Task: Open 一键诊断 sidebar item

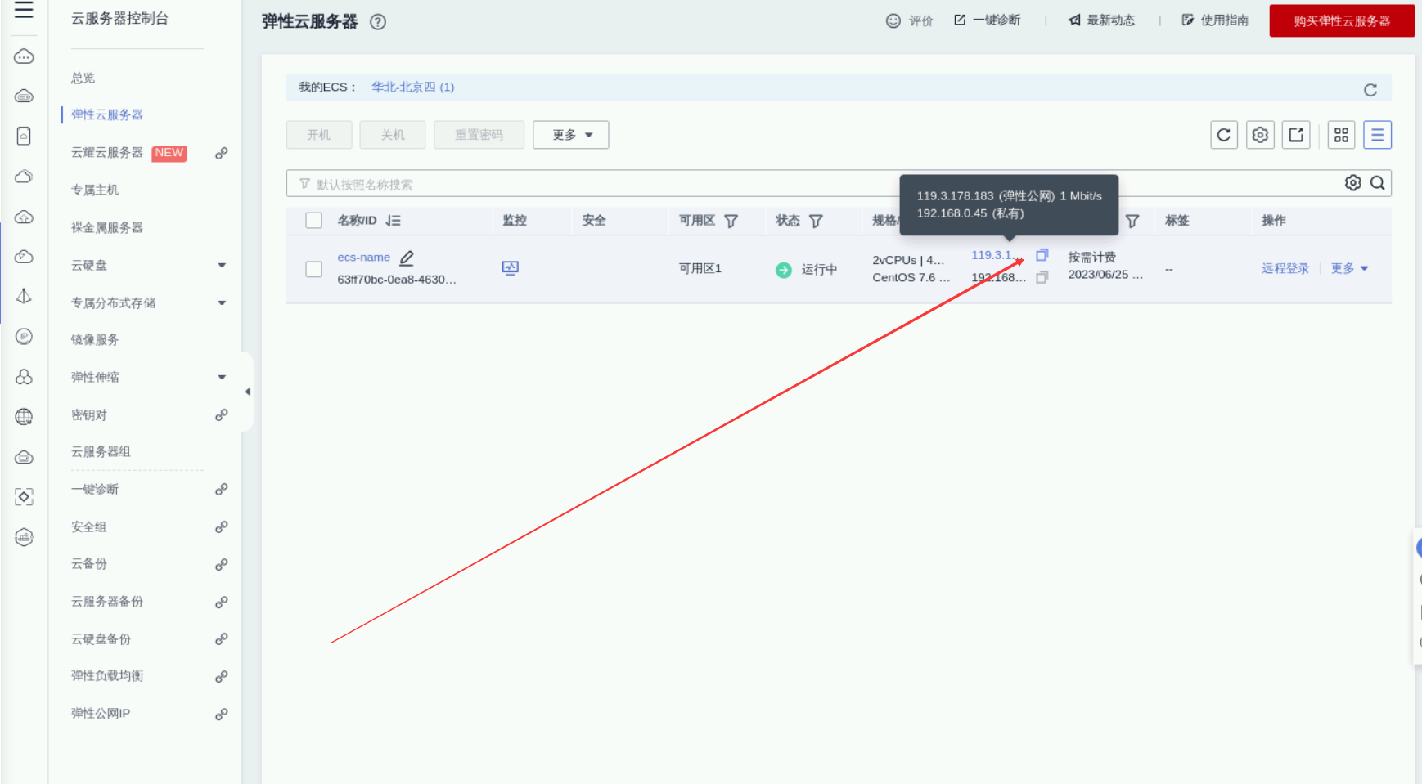Action: (95, 490)
